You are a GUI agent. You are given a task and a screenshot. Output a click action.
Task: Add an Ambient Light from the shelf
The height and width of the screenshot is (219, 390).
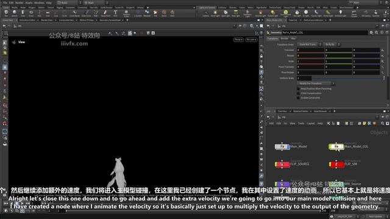pos(341,13)
